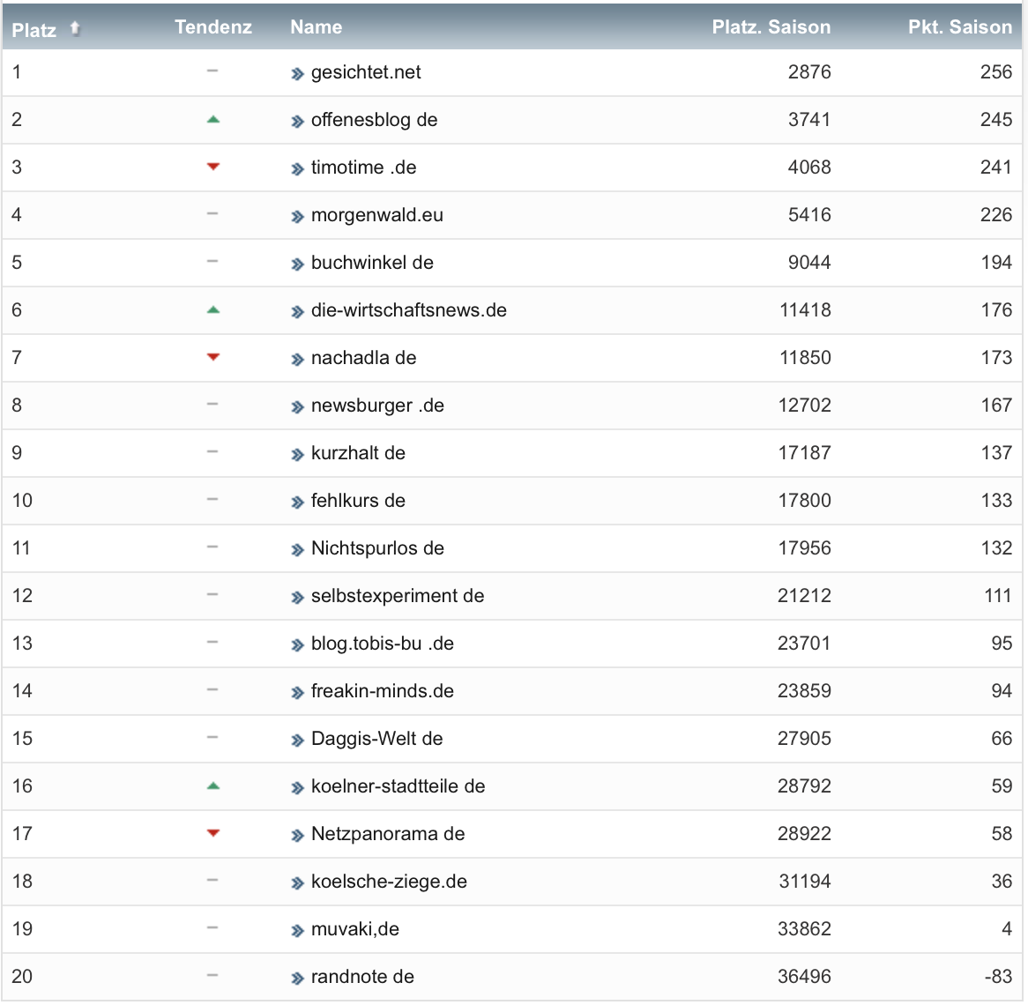
Task: Open the freakin-minds.de link
Action: pyautogui.click(x=382, y=691)
